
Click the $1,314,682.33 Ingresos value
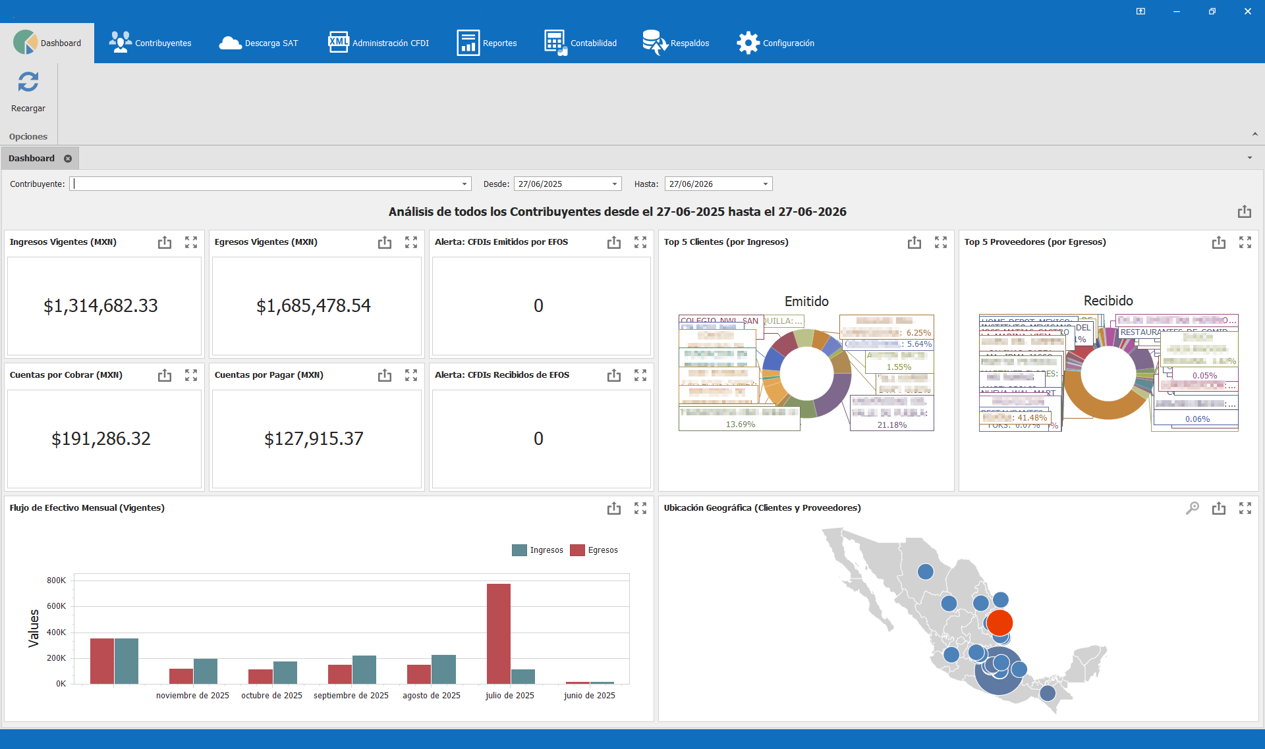pyautogui.click(x=101, y=306)
